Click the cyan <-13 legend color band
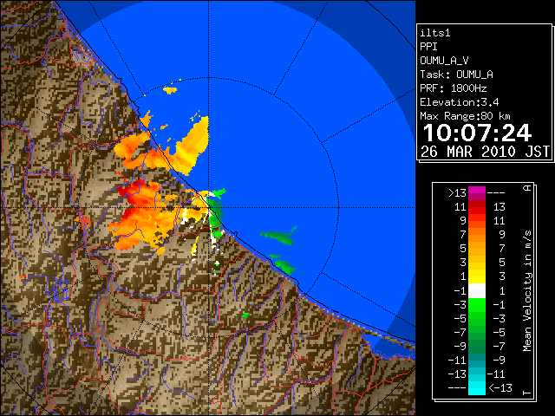Viewport: 555px width, 416px height. click(477, 388)
